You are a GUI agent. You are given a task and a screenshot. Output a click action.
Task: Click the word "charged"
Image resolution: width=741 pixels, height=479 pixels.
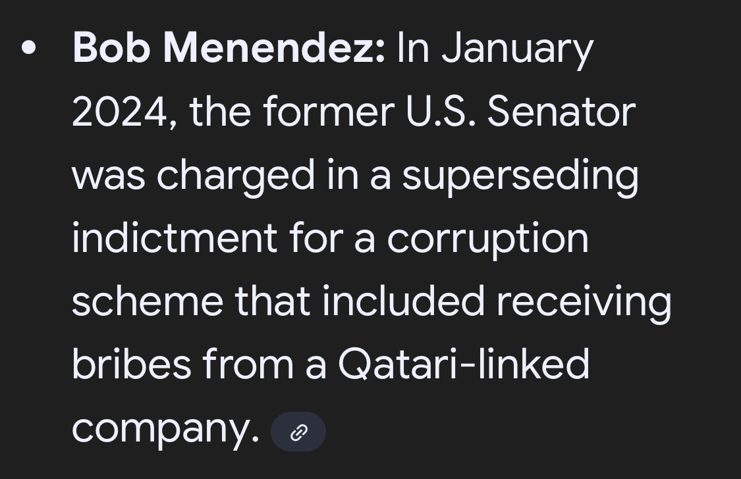[236, 176]
